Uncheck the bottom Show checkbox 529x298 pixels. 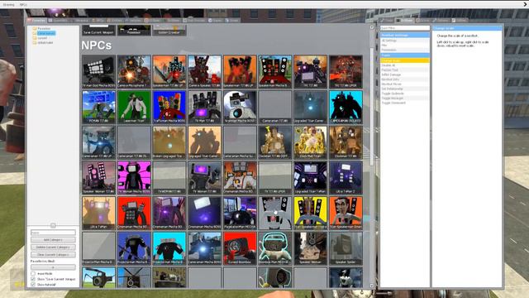33,285
